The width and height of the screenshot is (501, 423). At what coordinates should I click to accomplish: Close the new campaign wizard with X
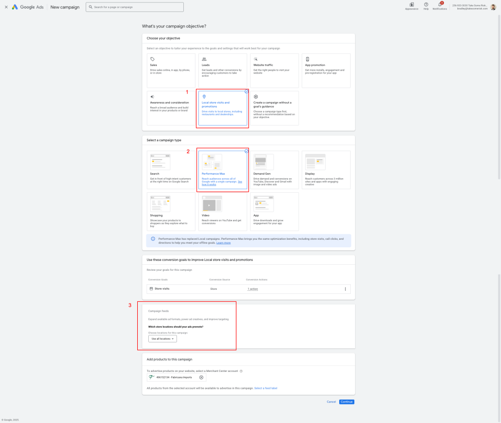(6, 7)
